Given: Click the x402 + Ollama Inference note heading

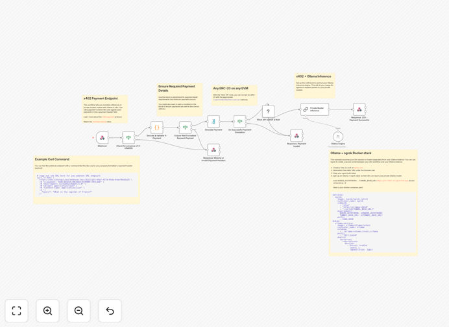Looking at the screenshot, I should pyautogui.click(x=313, y=76).
